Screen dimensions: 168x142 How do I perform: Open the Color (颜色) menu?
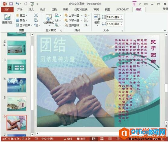coord(21,20)
